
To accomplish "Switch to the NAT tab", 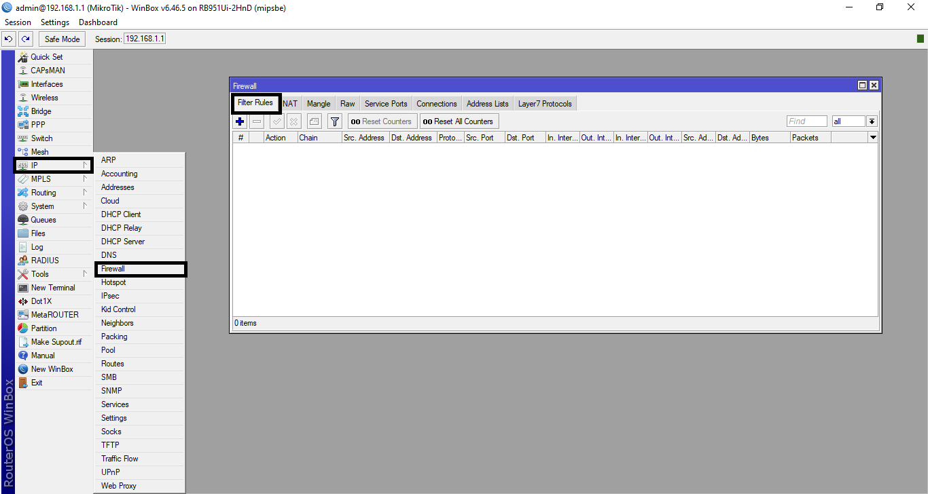I will [x=290, y=104].
